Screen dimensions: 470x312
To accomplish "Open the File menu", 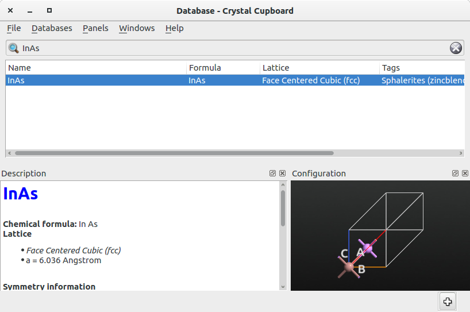I will pos(14,28).
